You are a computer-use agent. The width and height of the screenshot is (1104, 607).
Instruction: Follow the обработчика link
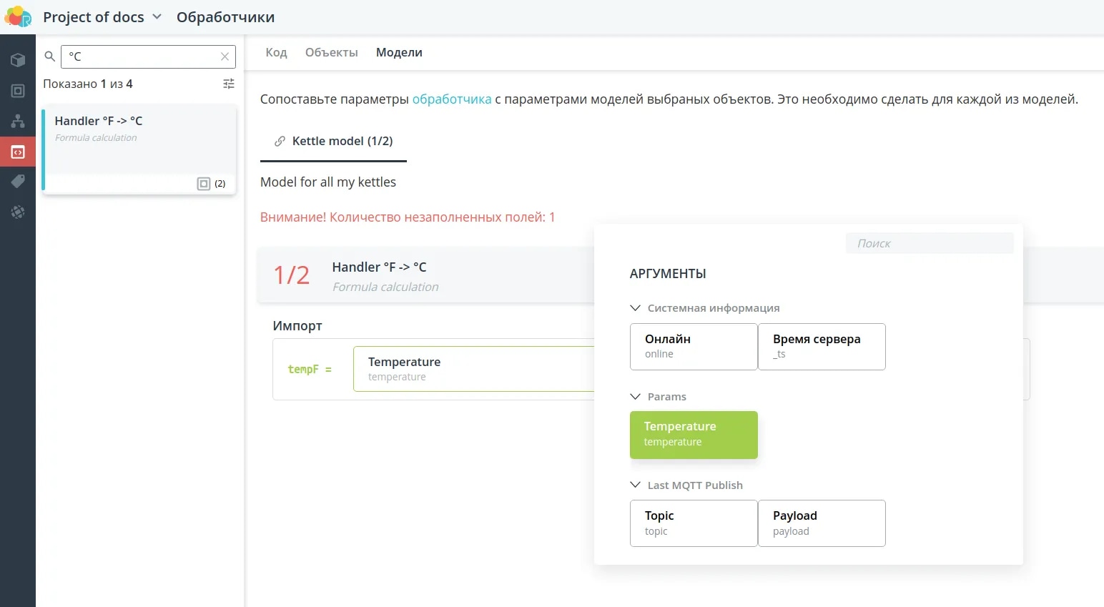452,99
